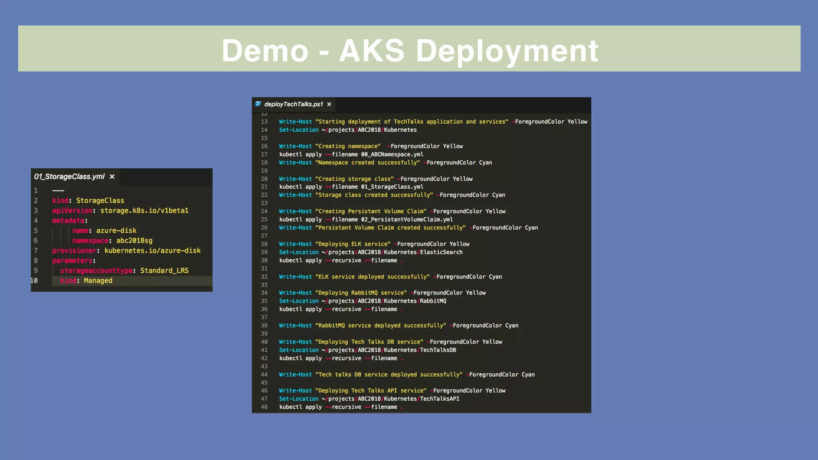This screenshot has width=818, height=460.
Task: Click line number 13 in PowerShell editor
Action: (264, 122)
